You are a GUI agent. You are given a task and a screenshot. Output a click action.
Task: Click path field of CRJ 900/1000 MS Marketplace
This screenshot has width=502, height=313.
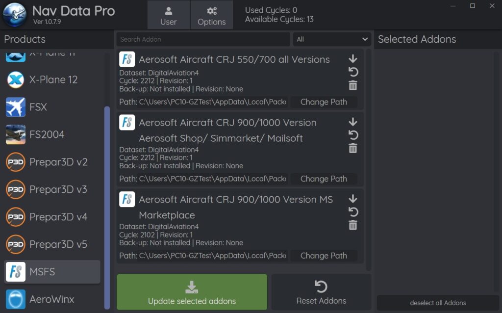click(x=213, y=256)
